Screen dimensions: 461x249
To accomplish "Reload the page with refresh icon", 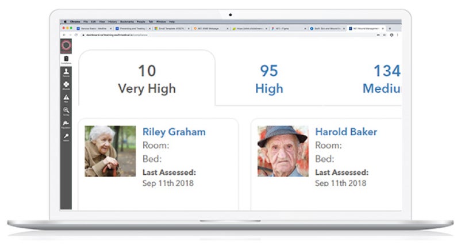I will 76,35.
